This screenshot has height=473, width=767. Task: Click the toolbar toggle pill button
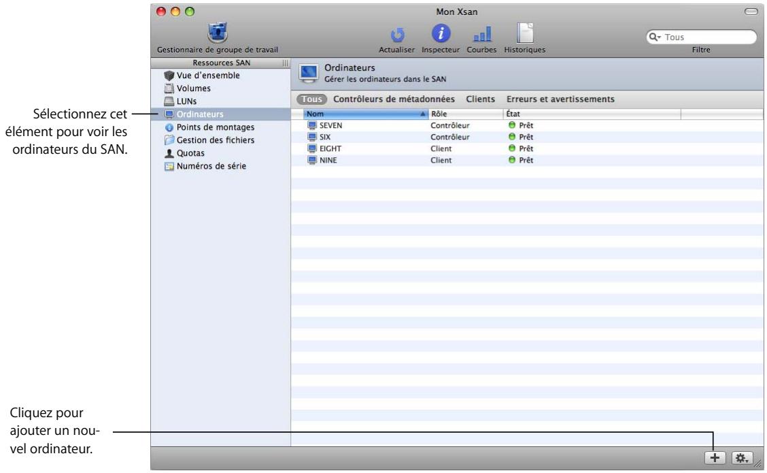click(751, 12)
